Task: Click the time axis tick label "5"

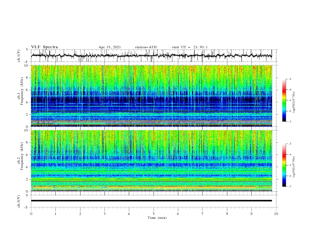Action: tap(154, 214)
